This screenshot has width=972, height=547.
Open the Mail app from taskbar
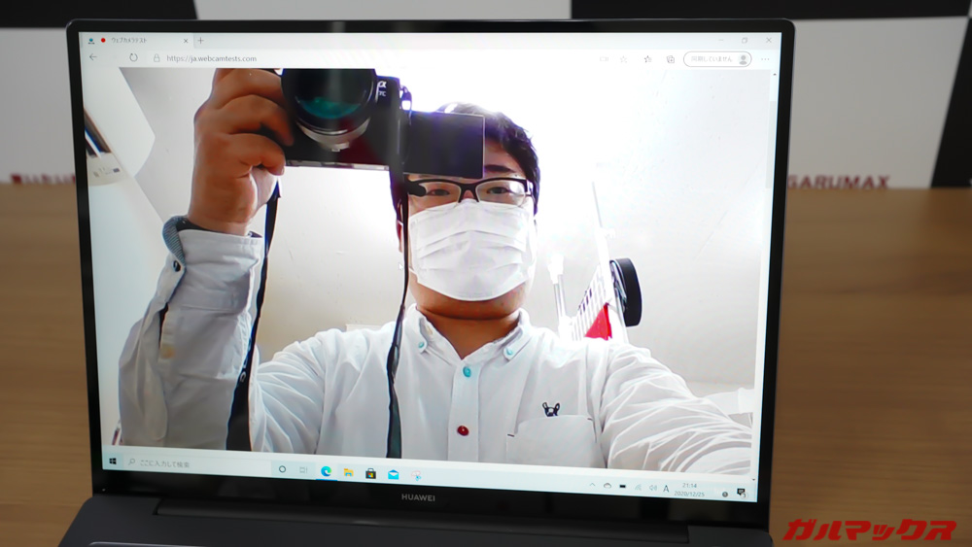click(393, 474)
